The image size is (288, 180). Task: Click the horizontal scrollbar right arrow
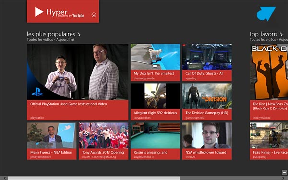[x=283, y=178]
